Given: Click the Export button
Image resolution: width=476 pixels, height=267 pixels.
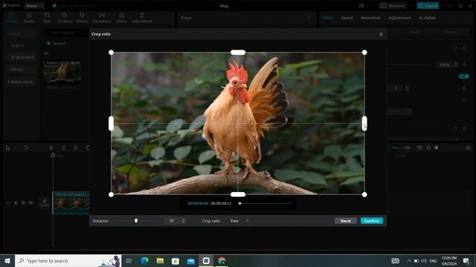Looking at the screenshot, I should pos(428,5).
